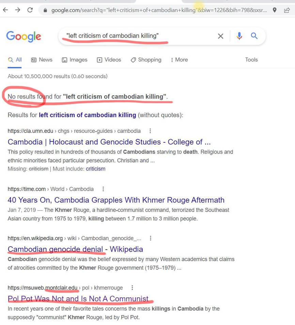Viewport: 295px width, 325px height.
Task: Open "Pol Pot Was Not and Is Not A Communist"
Action: [x=78, y=299]
